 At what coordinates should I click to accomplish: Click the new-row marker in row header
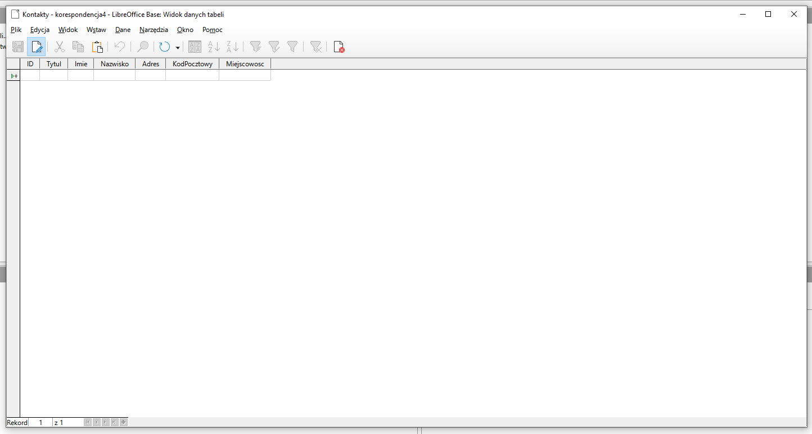pyautogui.click(x=13, y=75)
